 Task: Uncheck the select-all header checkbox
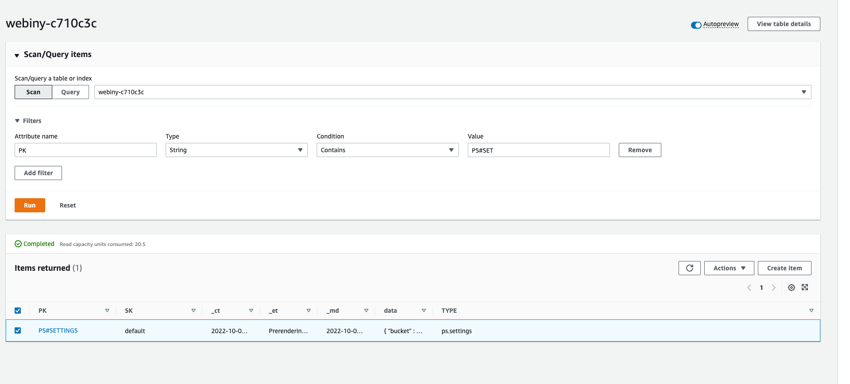(18, 311)
